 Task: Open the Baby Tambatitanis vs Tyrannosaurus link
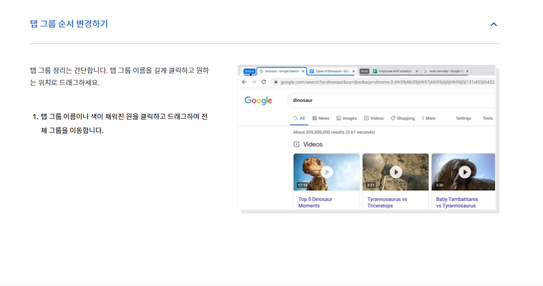coord(457,203)
